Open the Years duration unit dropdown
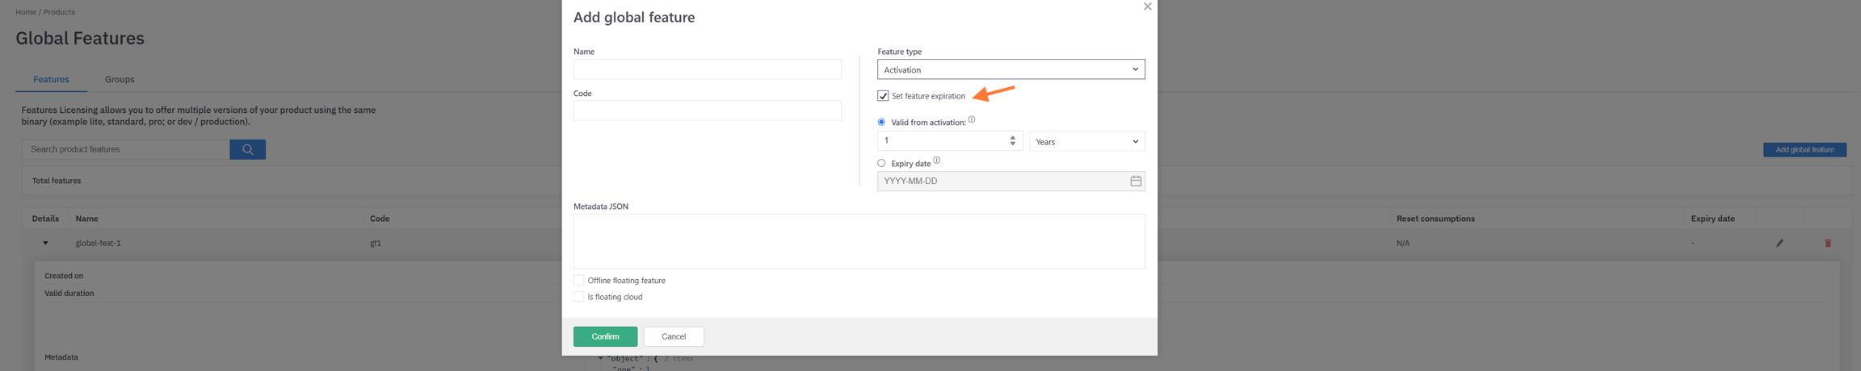Viewport: 1861px width, 371px height. 1086,142
